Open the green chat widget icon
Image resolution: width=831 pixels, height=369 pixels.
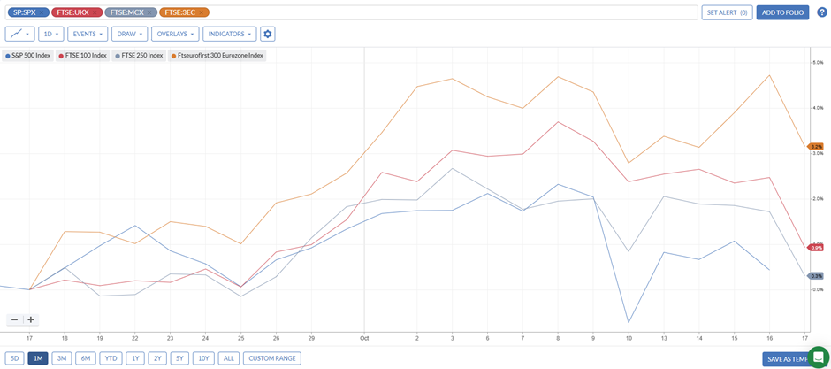tap(818, 357)
